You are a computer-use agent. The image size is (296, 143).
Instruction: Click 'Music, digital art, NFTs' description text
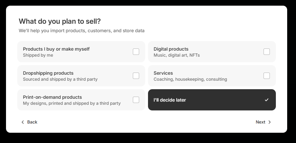click(x=177, y=55)
